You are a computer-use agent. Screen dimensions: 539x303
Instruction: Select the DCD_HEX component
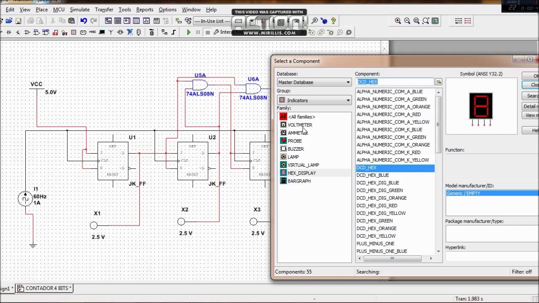point(395,167)
